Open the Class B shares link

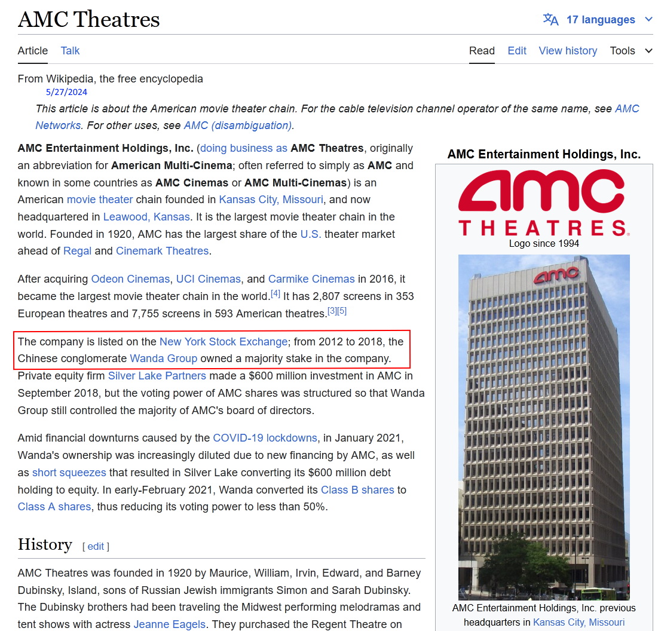pyautogui.click(x=357, y=489)
